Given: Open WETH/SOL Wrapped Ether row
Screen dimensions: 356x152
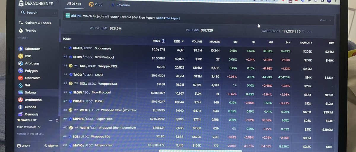Looking at the screenshot, I should (x=198, y=129).
